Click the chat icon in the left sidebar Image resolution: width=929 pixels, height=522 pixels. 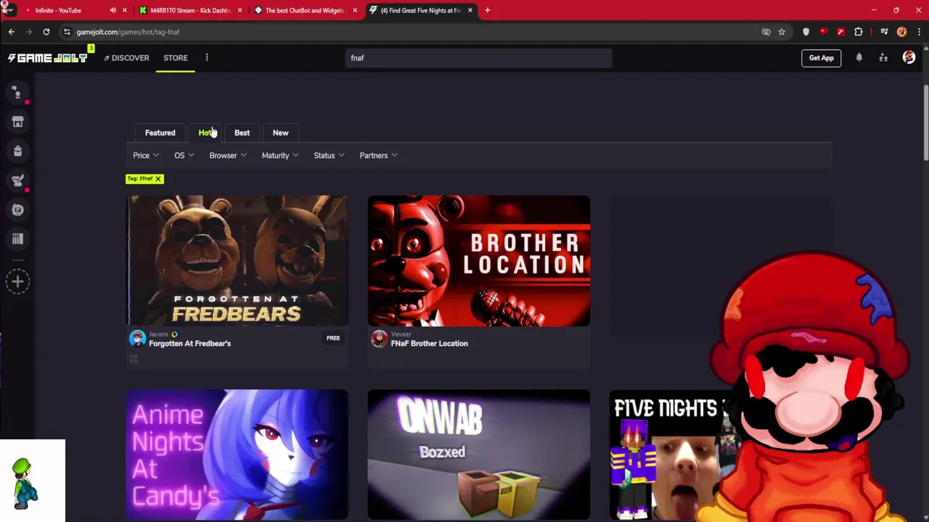pyautogui.click(x=17, y=93)
